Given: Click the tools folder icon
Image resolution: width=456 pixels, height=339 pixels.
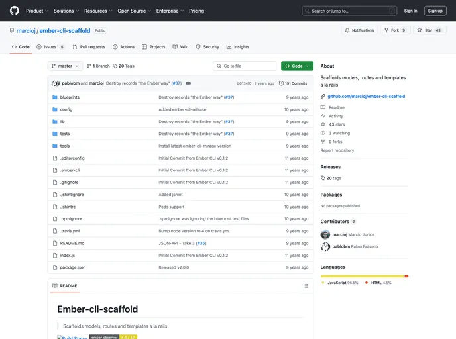Looking at the screenshot, I should (54, 146).
